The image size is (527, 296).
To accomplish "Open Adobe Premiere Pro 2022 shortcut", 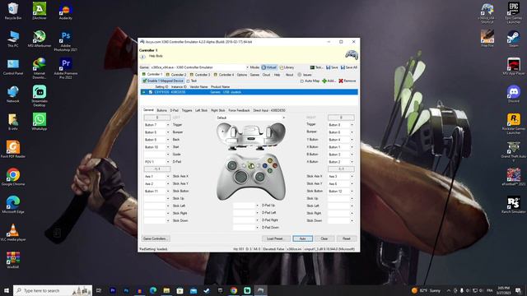I will (66, 68).
